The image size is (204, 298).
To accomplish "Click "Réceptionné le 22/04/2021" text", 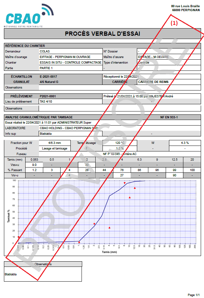I will click(121, 77).
